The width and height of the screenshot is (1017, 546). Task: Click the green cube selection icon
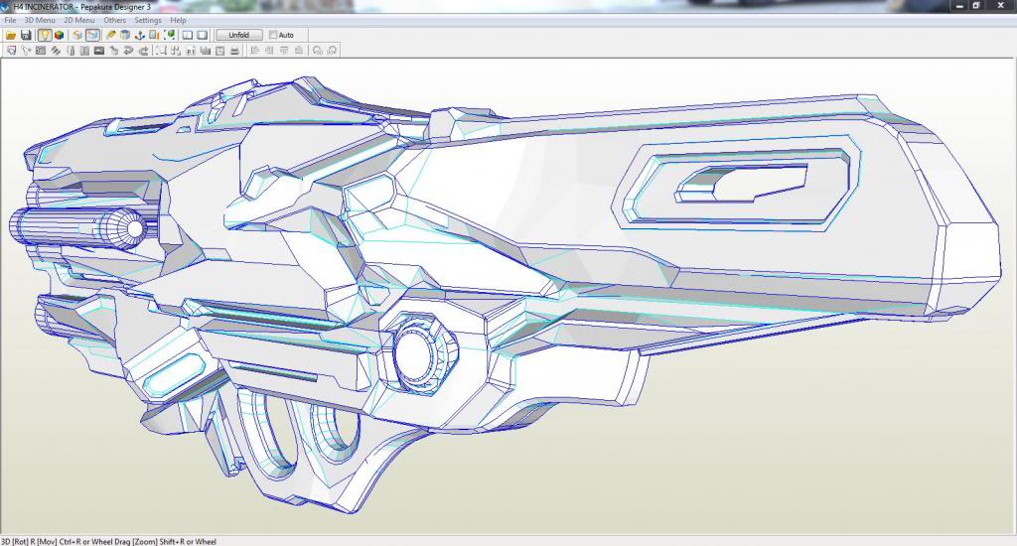pyautogui.click(x=169, y=35)
